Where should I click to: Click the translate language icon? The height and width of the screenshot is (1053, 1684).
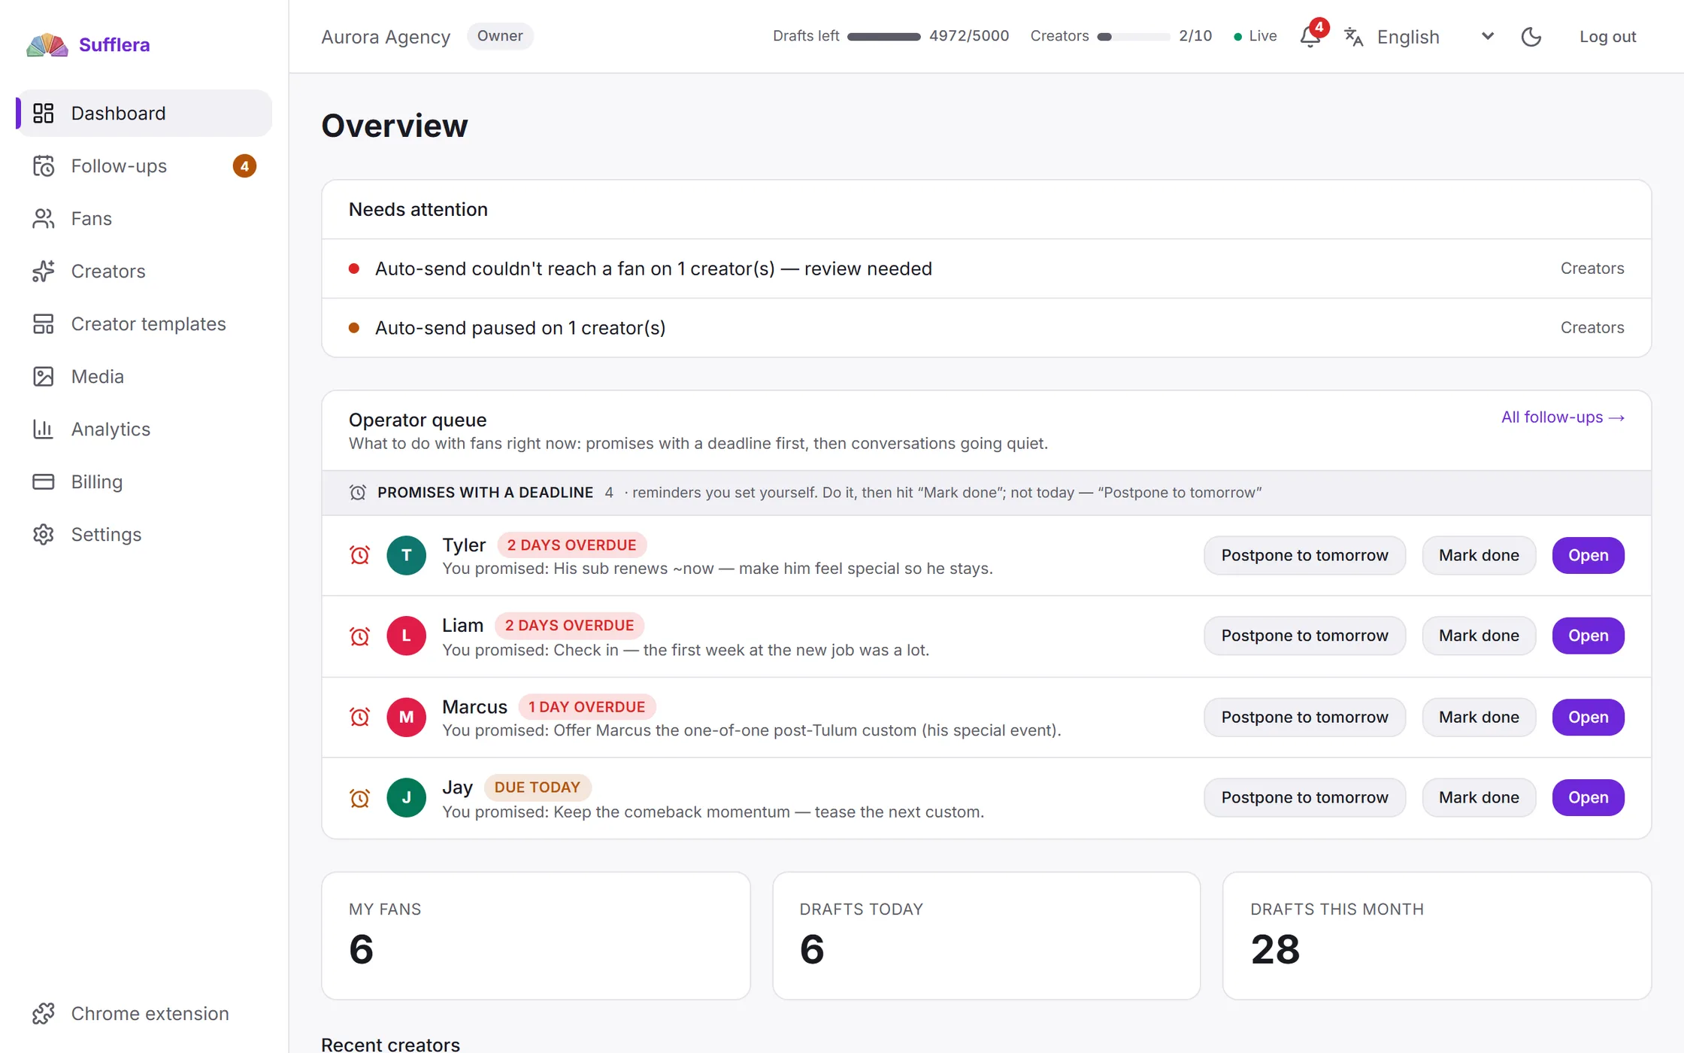click(1354, 36)
